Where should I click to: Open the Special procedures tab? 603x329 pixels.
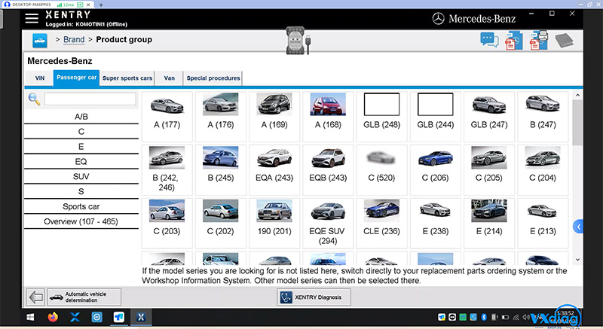213,78
